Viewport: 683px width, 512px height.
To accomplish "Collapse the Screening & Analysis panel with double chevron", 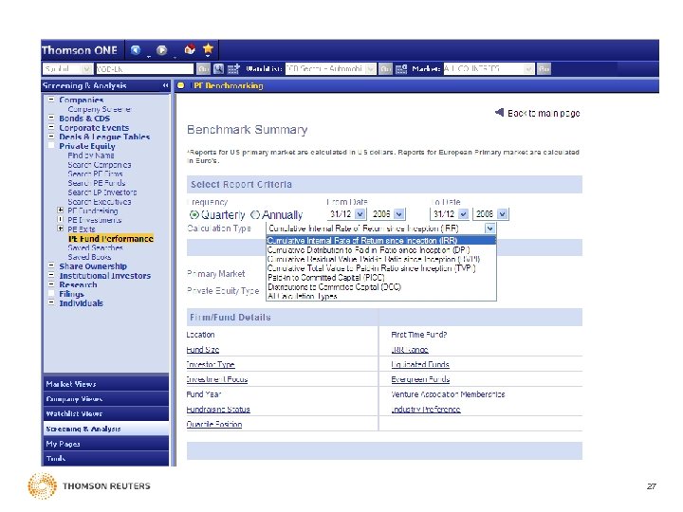I will tap(165, 85).
